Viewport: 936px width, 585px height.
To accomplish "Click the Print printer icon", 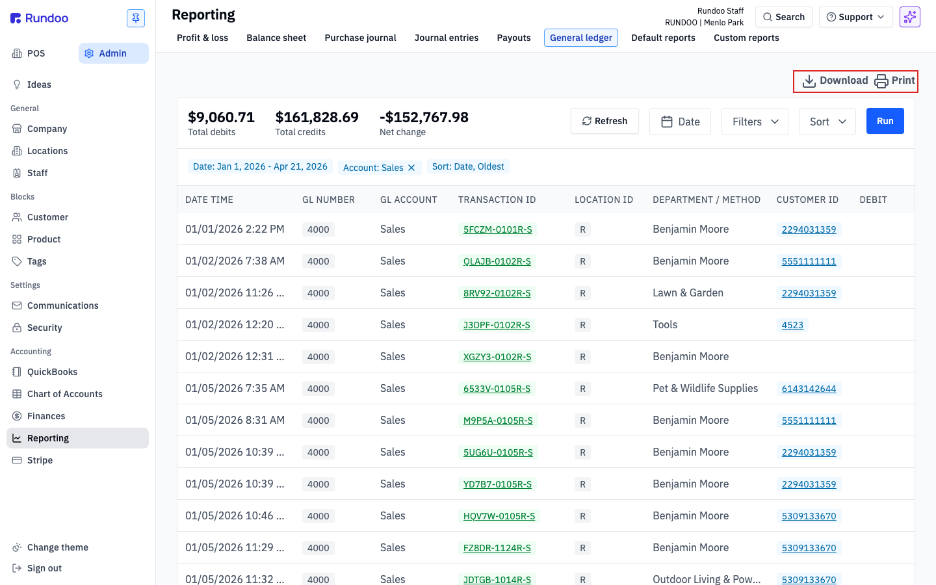I will pos(881,81).
